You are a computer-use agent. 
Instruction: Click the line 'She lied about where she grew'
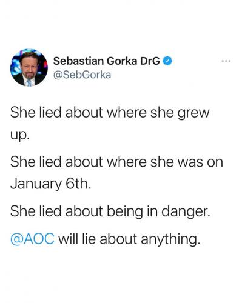point(110,113)
